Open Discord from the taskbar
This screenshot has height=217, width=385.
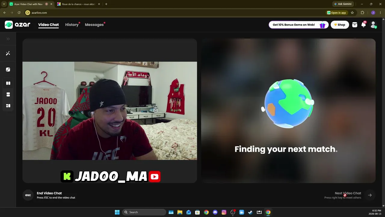pyautogui.click(x=215, y=212)
